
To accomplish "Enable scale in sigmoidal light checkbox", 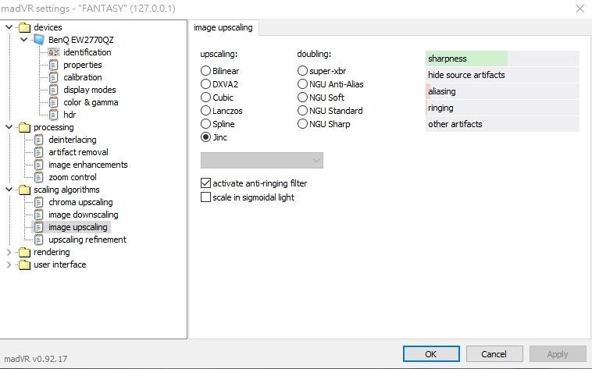I will coord(206,197).
